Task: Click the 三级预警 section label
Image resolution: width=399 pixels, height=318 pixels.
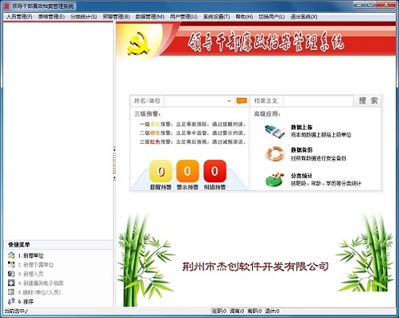Action: point(147,114)
